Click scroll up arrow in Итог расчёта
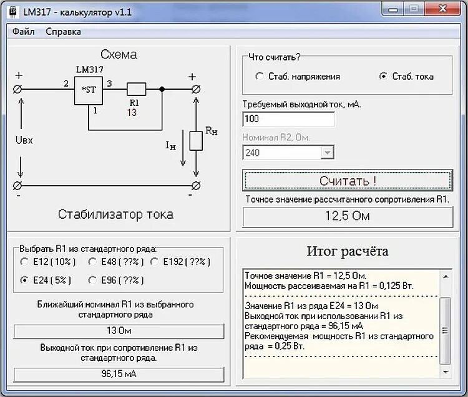468x397 pixels. coord(446,277)
